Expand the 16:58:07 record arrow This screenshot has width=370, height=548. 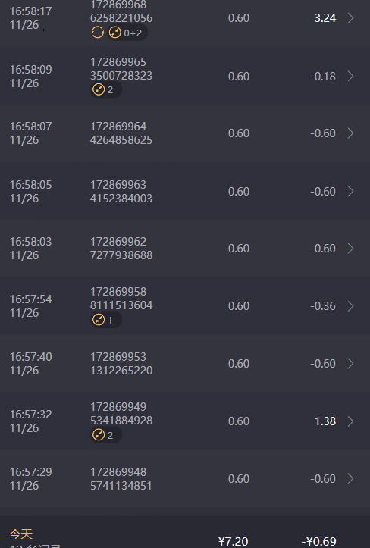(351, 133)
